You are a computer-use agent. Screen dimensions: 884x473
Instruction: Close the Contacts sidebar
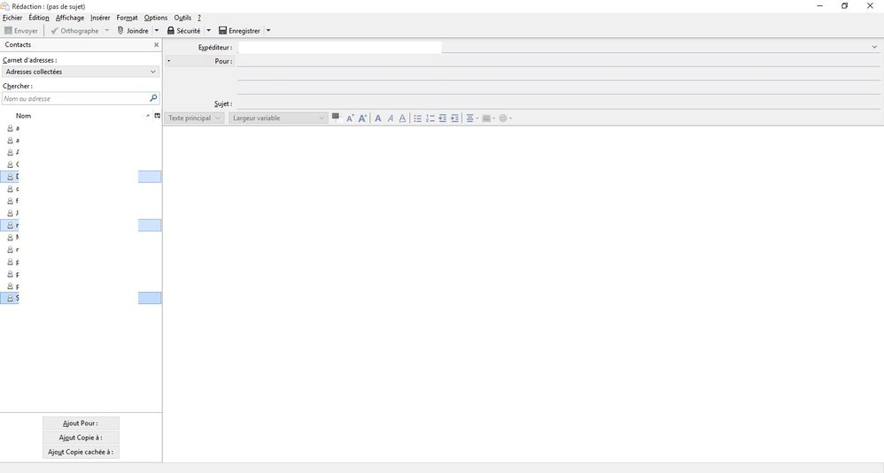[156, 45]
